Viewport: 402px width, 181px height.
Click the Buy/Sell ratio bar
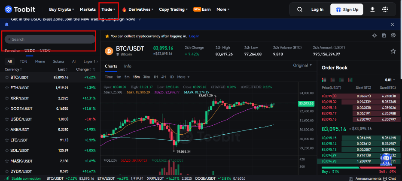359,168
